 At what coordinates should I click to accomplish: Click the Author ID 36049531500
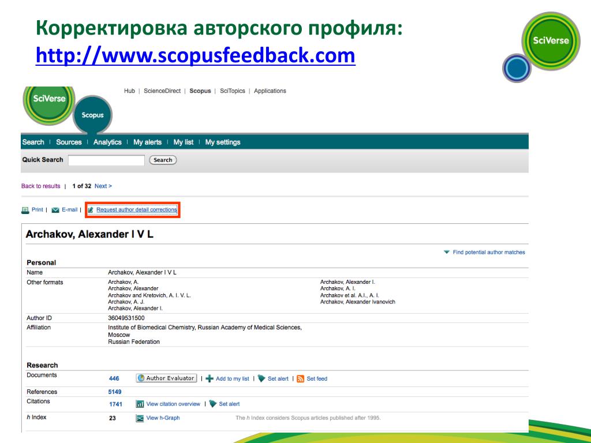pos(126,318)
